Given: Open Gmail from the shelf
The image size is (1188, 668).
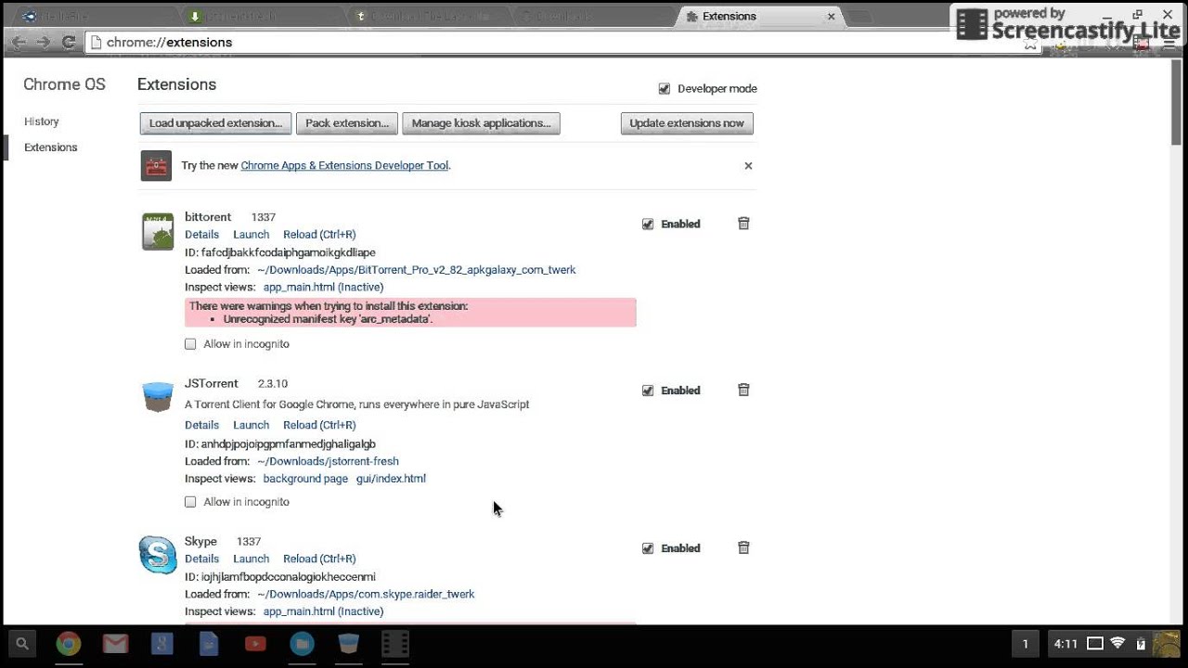Looking at the screenshot, I should click(115, 644).
